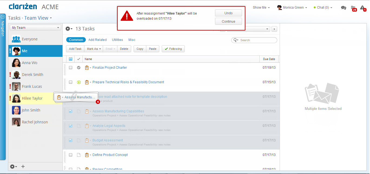Click the task icon for Finalize Project Charter
This screenshot has height=174, width=370.
(87, 68)
